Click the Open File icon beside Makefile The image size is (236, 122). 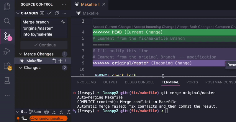(54, 61)
